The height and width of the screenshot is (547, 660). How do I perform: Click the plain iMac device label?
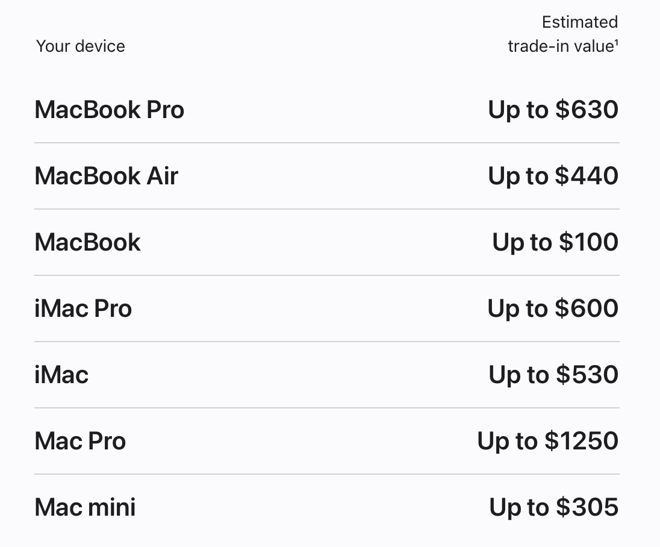coord(61,375)
